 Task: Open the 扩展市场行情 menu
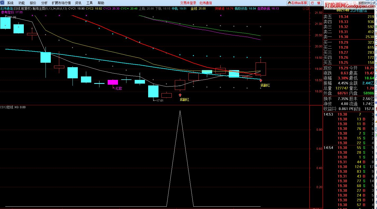61,3
